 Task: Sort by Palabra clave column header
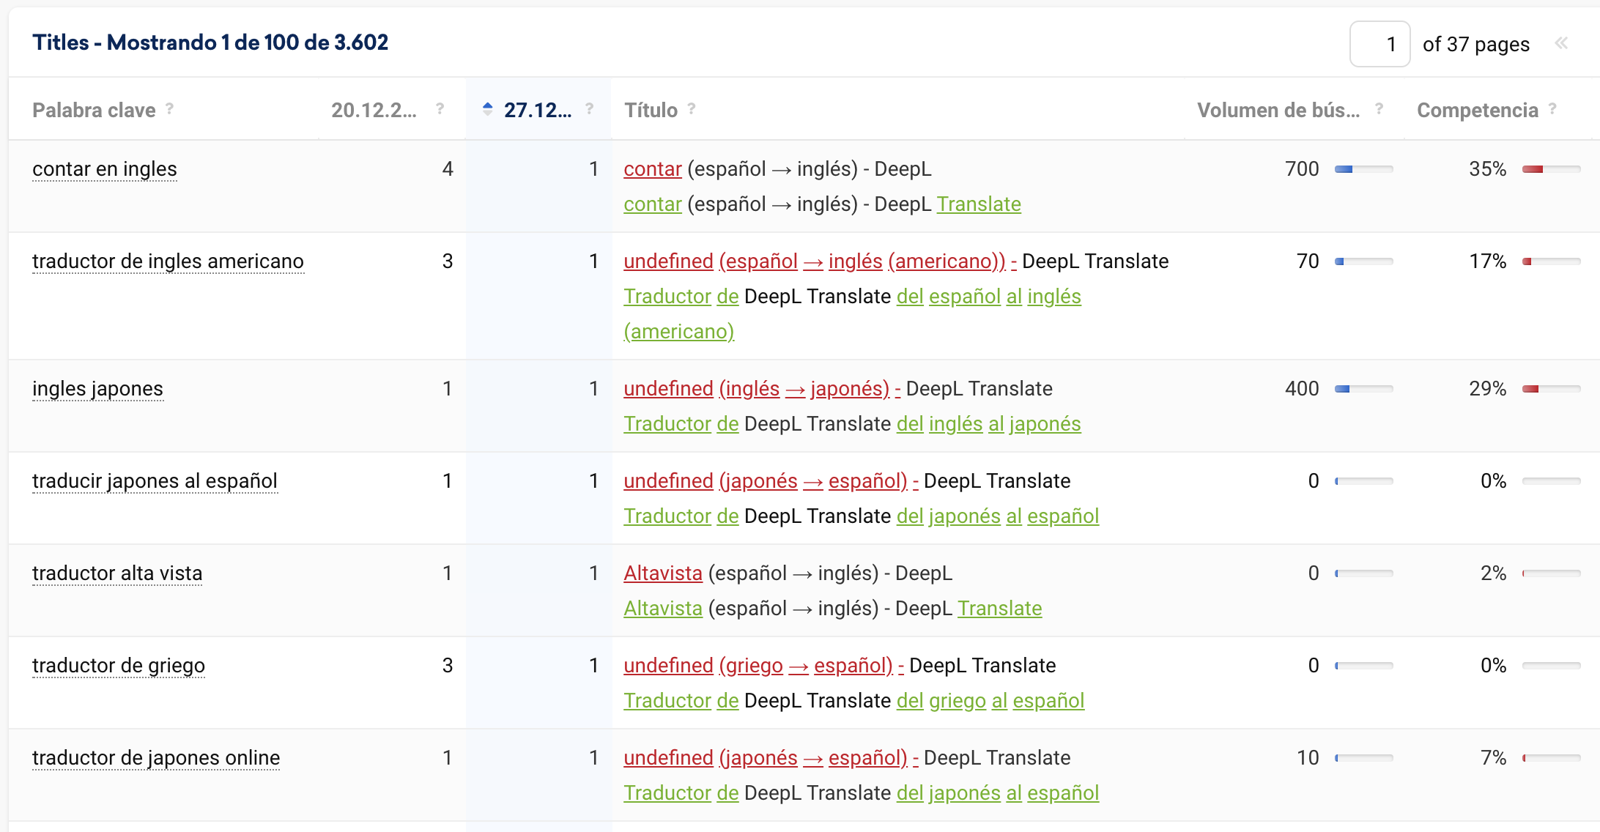tap(94, 110)
